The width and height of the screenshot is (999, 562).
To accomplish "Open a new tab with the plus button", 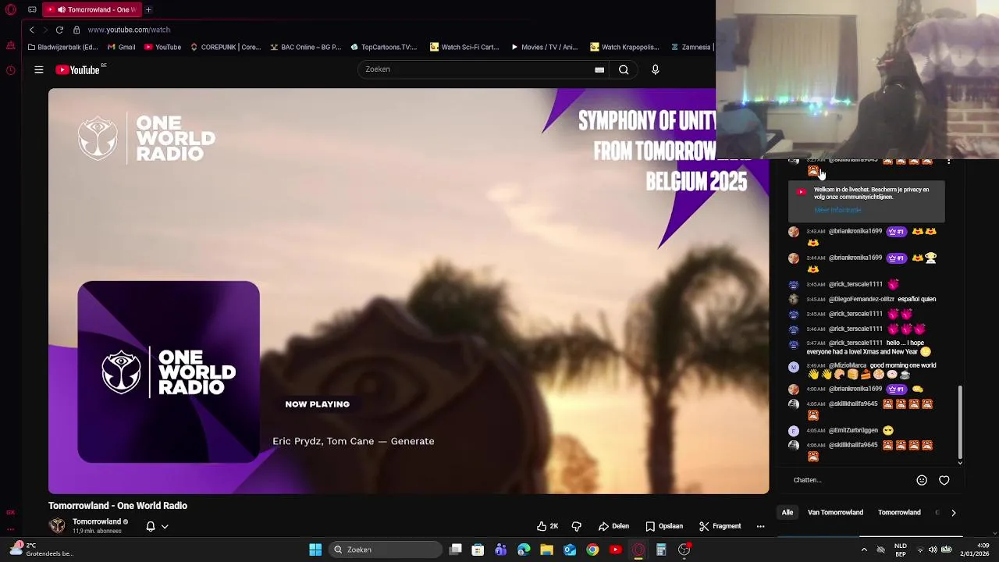I will click(148, 9).
